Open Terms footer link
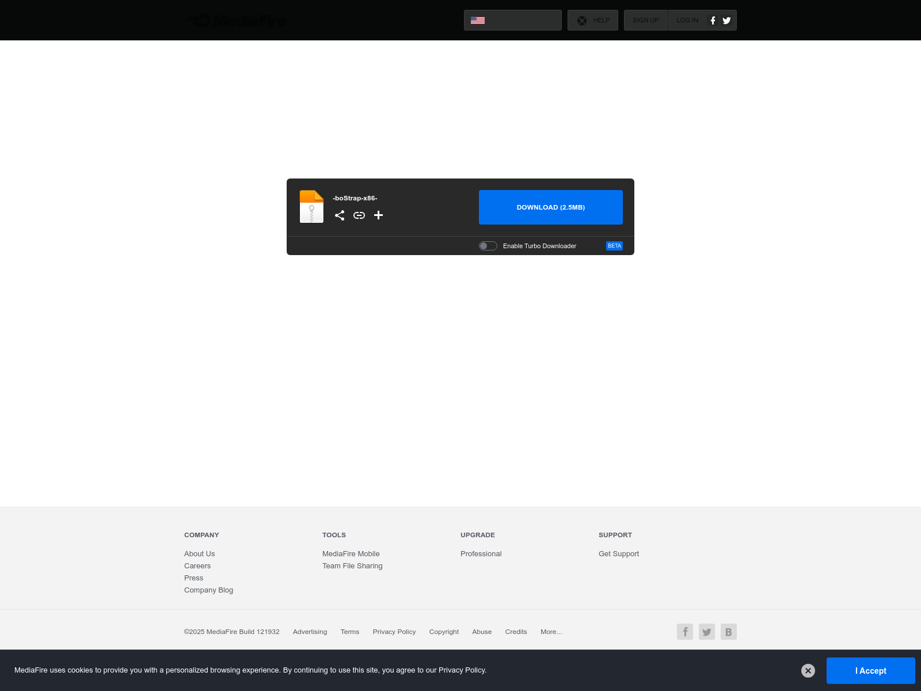 pos(350,632)
